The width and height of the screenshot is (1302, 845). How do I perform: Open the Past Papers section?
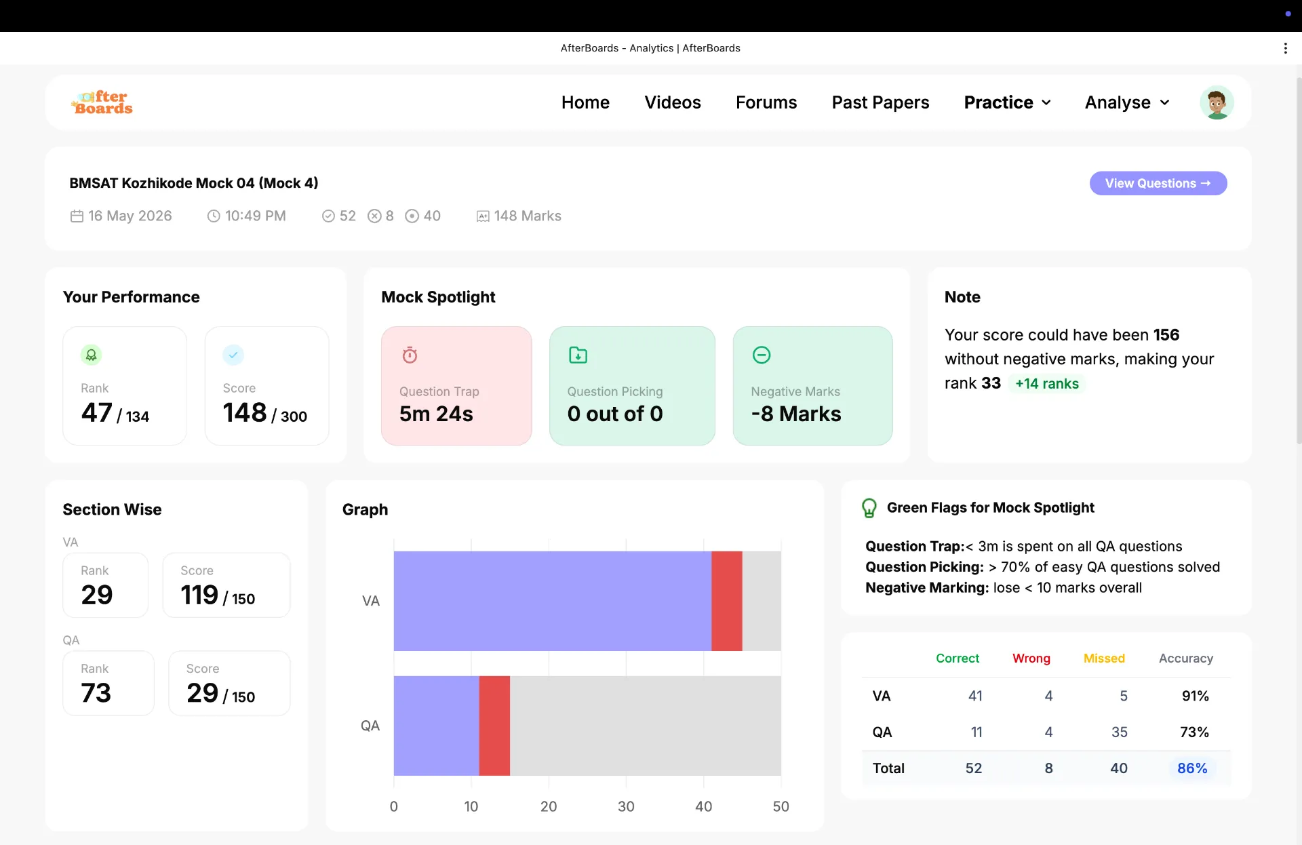coord(880,102)
